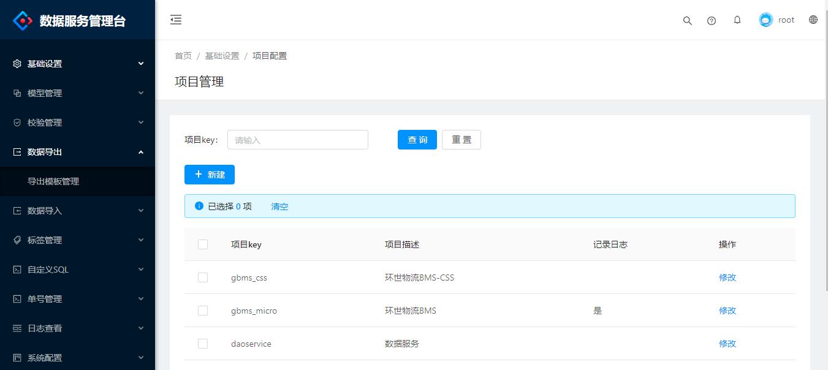This screenshot has width=828, height=370.
Task: Check the checkbox for daoservice row
Action: pyautogui.click(x=203, y=343)
